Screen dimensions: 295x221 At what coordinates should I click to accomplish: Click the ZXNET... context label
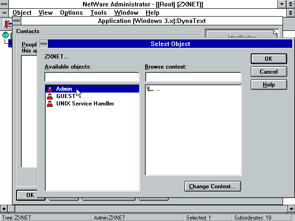point(57,57)
